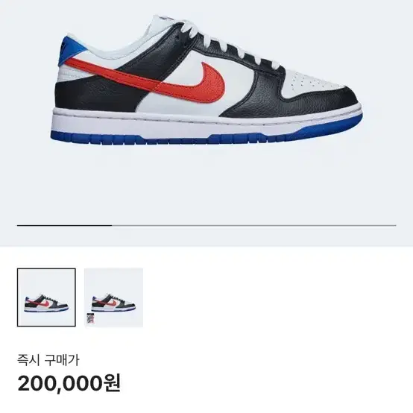Click the shoe inside the selected thumbnail
The image size is (413, 413).
(x=46, y=303)
